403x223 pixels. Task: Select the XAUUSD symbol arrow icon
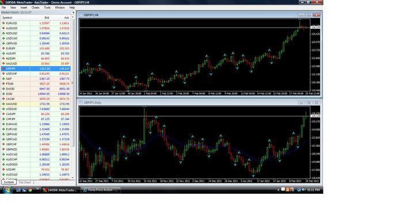tap(3, 104)
